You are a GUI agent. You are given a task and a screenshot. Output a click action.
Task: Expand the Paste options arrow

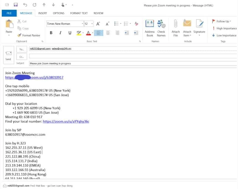click(x=9, y=35)
